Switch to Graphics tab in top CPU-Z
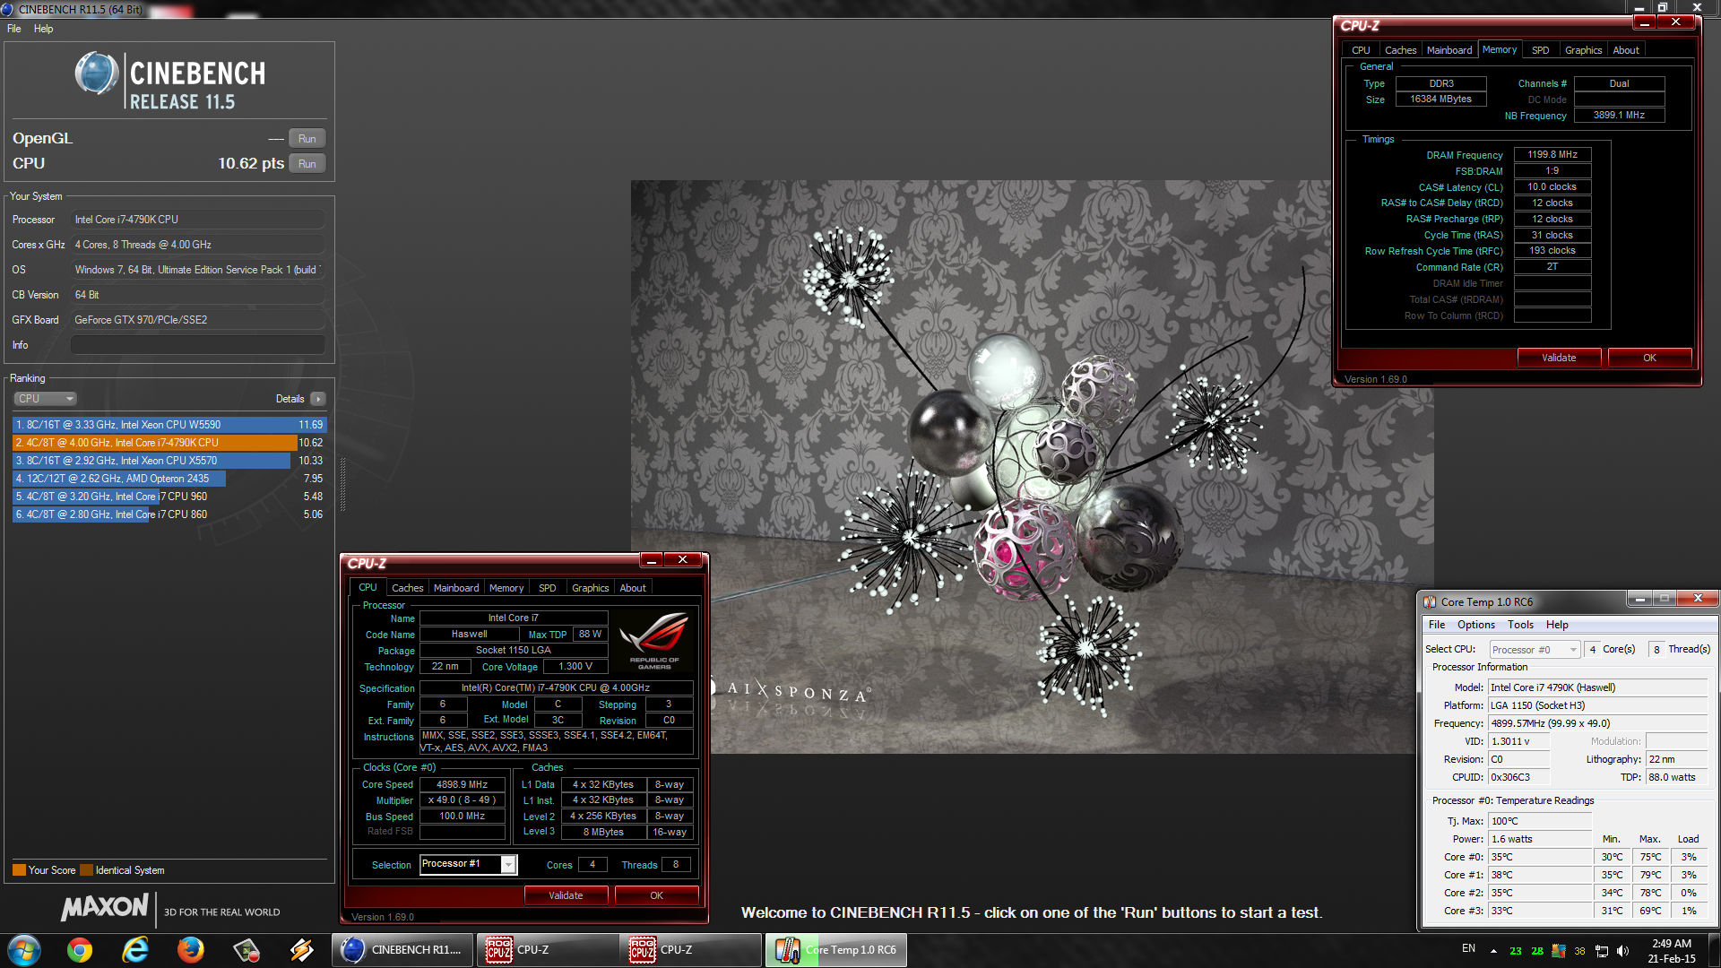 click(x=1584, y=50)
